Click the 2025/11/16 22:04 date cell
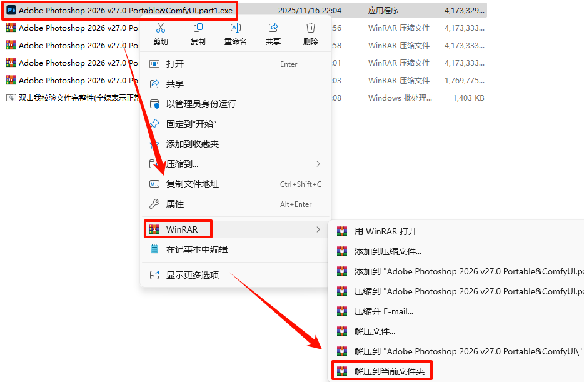Viewport: 584px width, 382px height. click(x=310, y=11)
